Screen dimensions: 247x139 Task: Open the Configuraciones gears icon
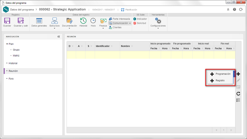click(x=158, y=21)
